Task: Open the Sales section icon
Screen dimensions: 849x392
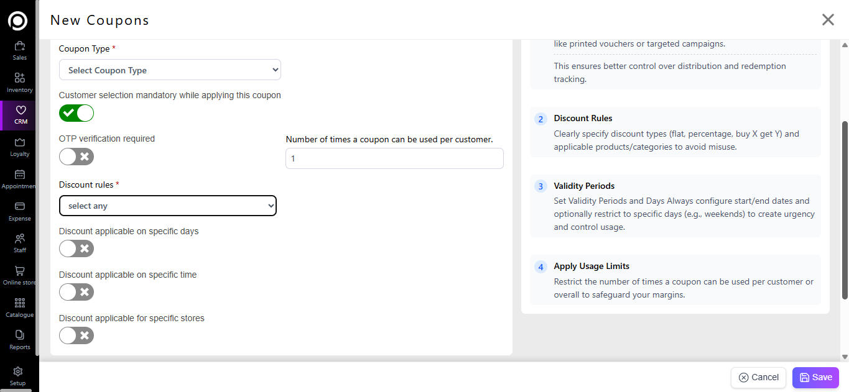Action: (19, 47)
